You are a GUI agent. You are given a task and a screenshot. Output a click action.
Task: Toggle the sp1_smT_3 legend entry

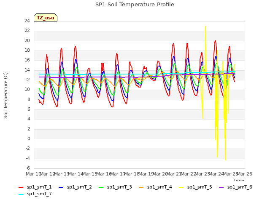(x=115, y=187)
